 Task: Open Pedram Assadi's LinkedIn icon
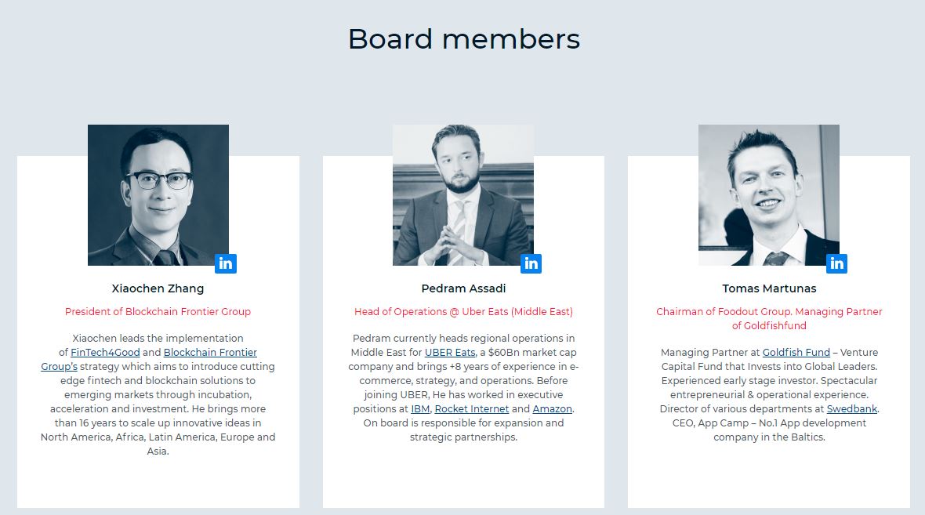(x=531, y=263)
